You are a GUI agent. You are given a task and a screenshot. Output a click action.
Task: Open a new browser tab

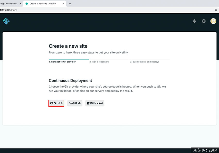click(70, 4)
